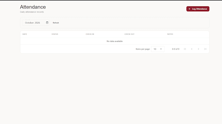Sort by Status column header

[55, 34]
